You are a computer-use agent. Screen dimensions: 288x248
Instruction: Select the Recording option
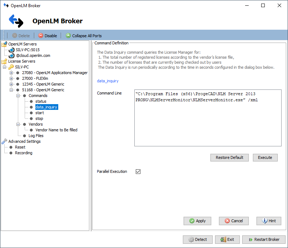23,153
